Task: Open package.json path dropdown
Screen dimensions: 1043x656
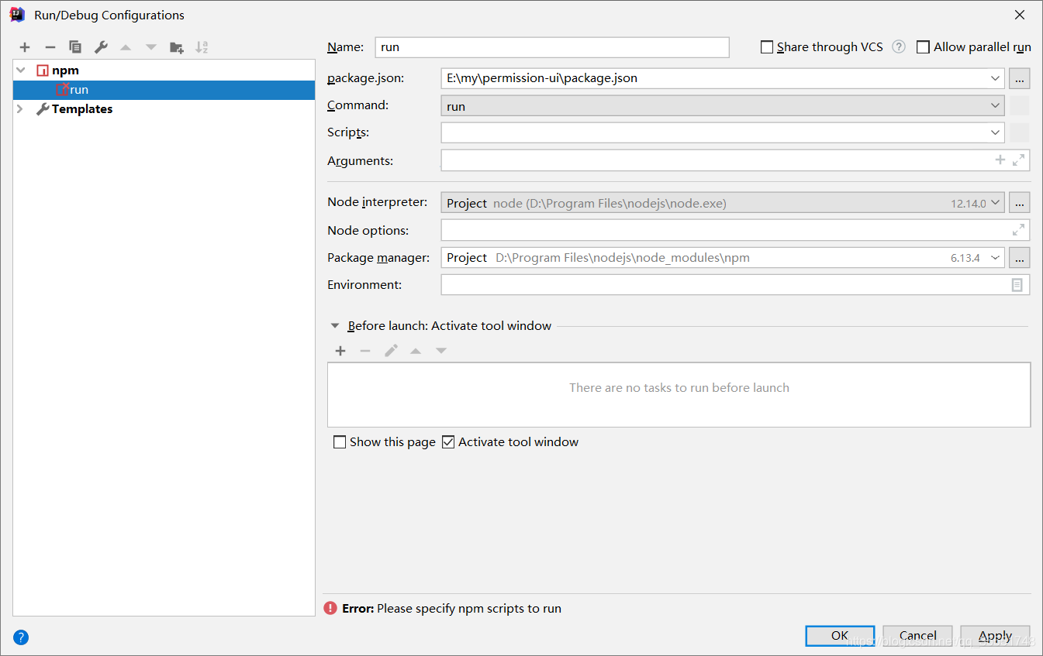Action: click(996, 78)
